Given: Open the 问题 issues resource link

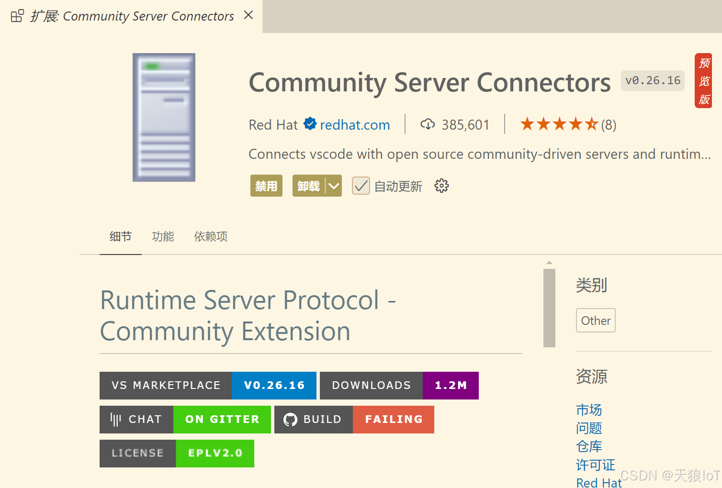Looking at the screenshot, I should 589,428.
